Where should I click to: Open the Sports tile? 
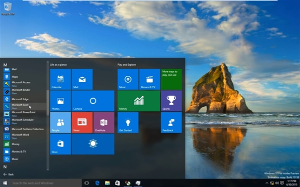click(171, 101)
